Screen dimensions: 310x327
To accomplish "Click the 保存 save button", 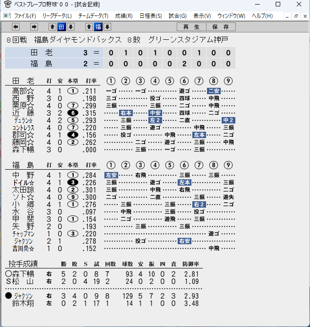I will (221, 27).
